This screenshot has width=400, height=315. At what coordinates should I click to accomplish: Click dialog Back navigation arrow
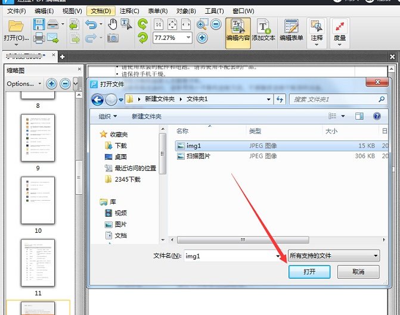point(97,99)
